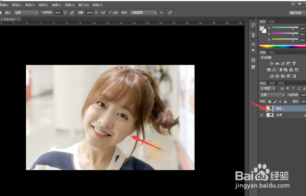306x196 pixels.
Task: Add a Selective Color adjustment
Action: tap(289, 76)
